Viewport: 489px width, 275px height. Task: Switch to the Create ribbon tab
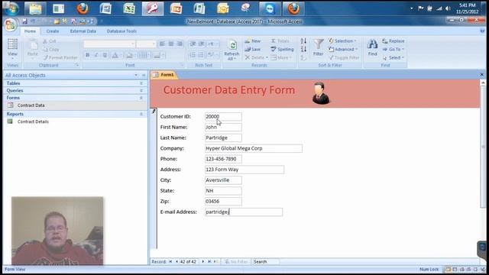coord(53,31)
